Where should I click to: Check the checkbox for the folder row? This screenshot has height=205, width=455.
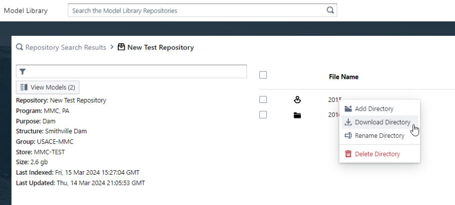(x=263, y=115)
